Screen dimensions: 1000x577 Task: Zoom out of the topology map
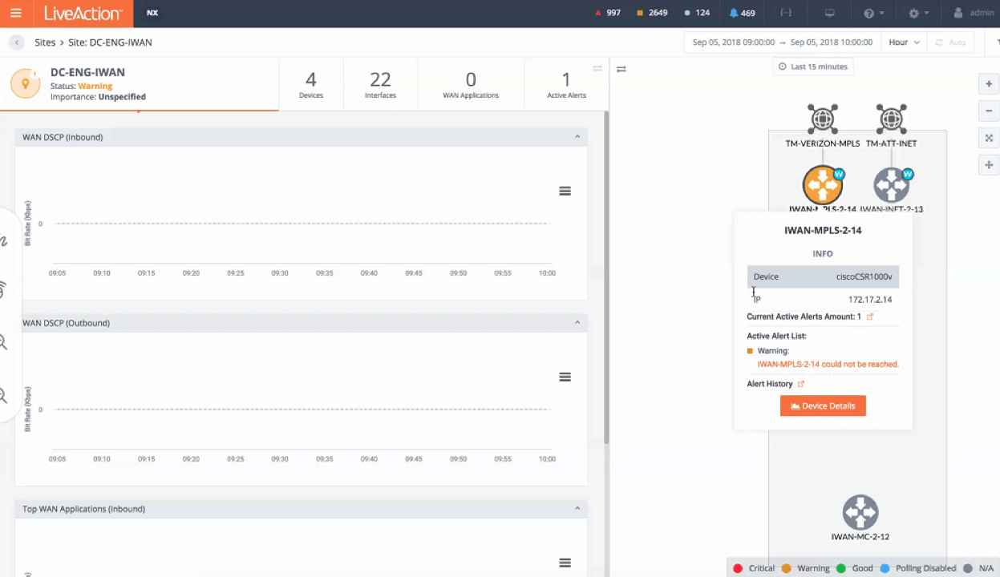(989, 111)
